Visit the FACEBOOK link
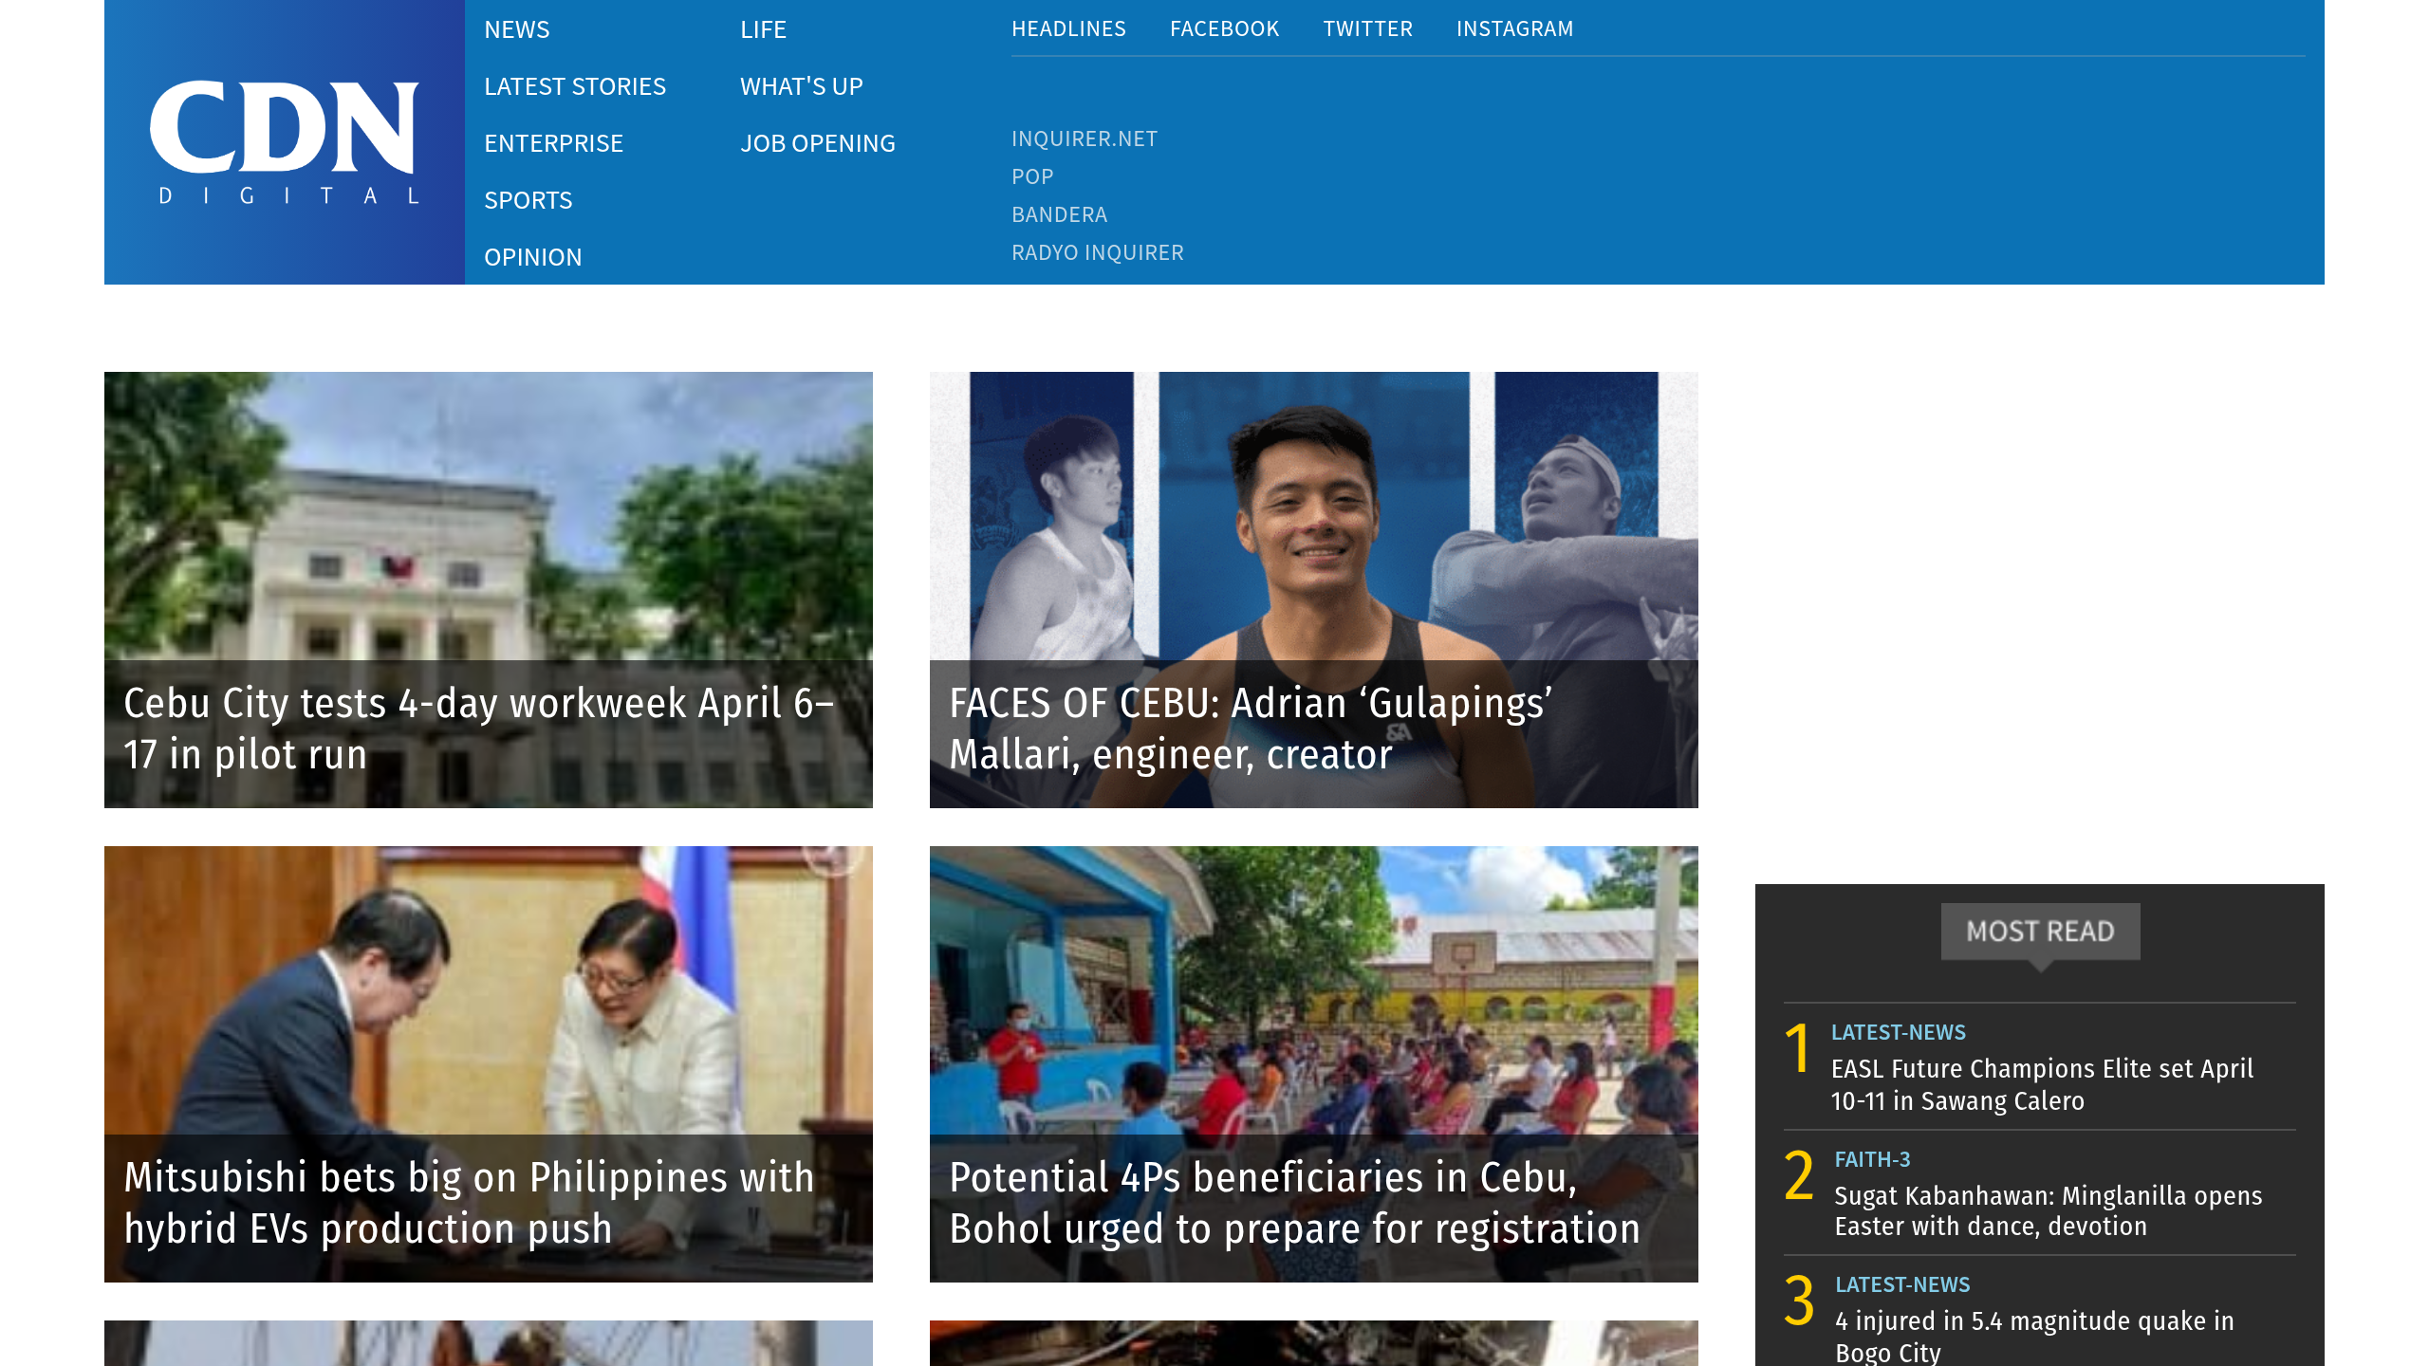Viewport: 2429px width, 1366px height. coord(1224,28)
